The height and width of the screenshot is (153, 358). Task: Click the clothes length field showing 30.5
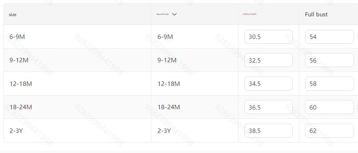pyautogui.click(x=268, y=37)
